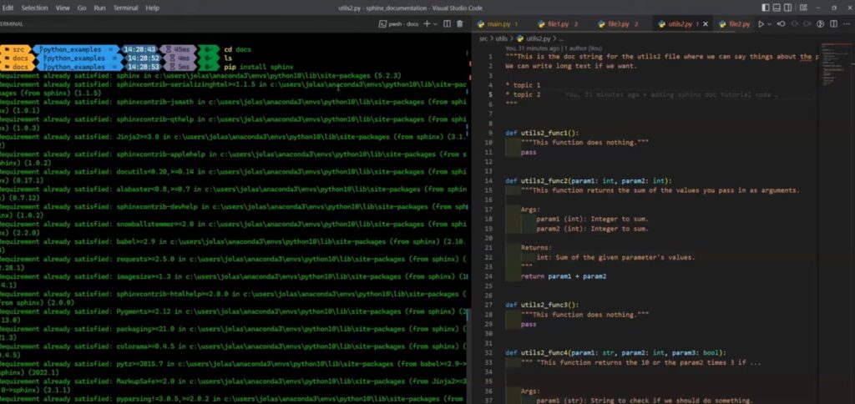Click line number 14 in the gutter

click(488, 181)
